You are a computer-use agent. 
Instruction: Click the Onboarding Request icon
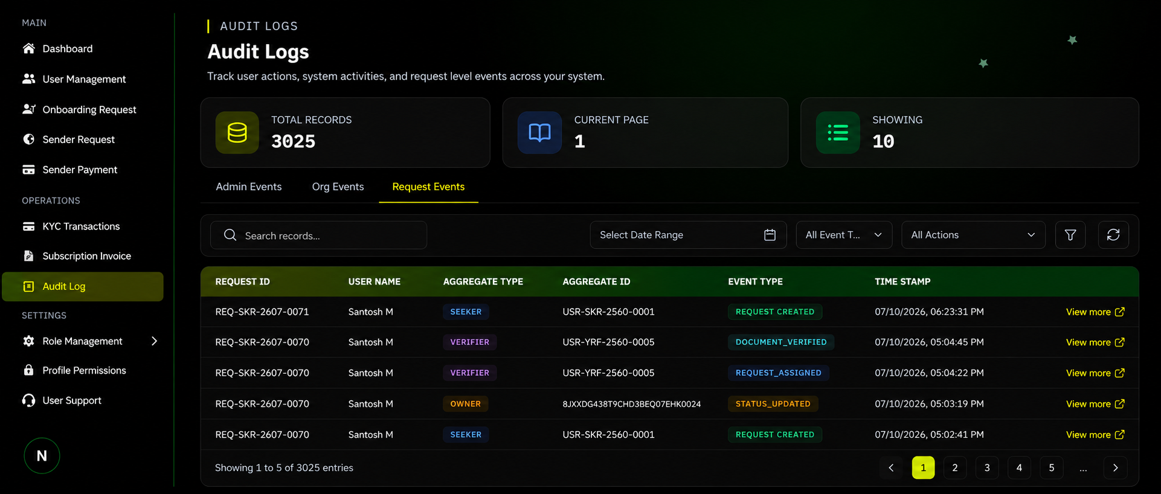click(x=28, y=109)
